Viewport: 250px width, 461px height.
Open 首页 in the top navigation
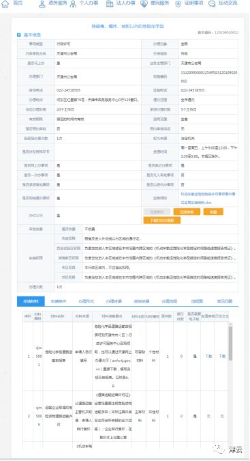(x=18, y=3)
